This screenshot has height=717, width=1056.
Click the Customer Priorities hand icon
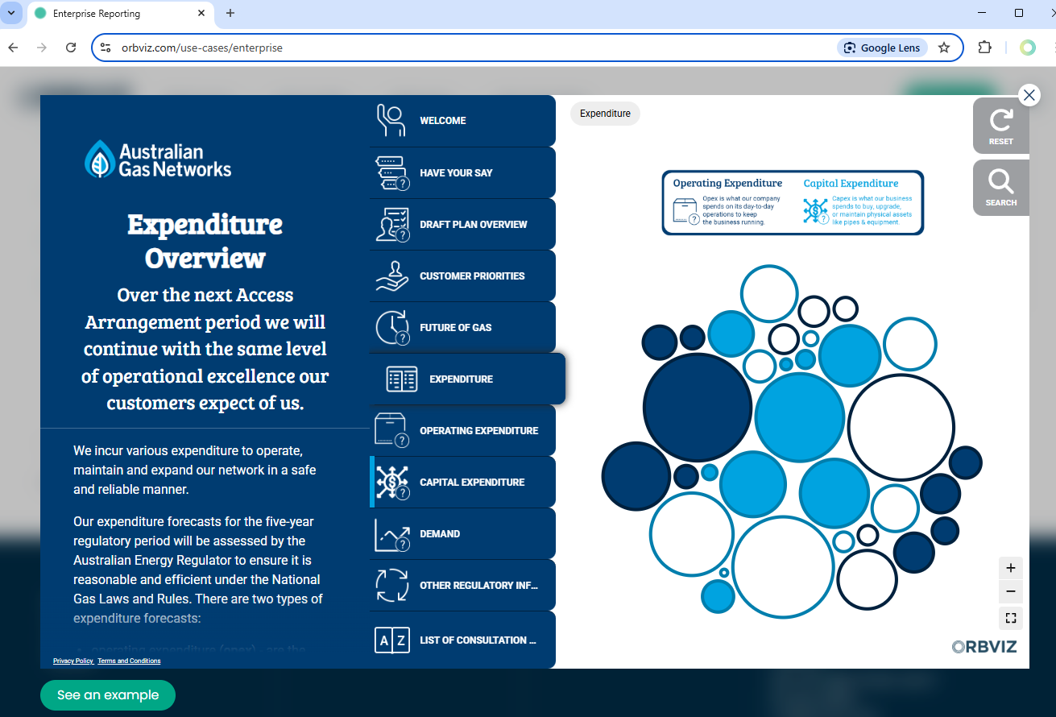(x=392, y=276)
